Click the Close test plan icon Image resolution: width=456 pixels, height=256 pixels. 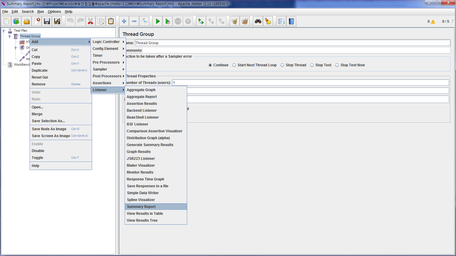pos(37,21)
